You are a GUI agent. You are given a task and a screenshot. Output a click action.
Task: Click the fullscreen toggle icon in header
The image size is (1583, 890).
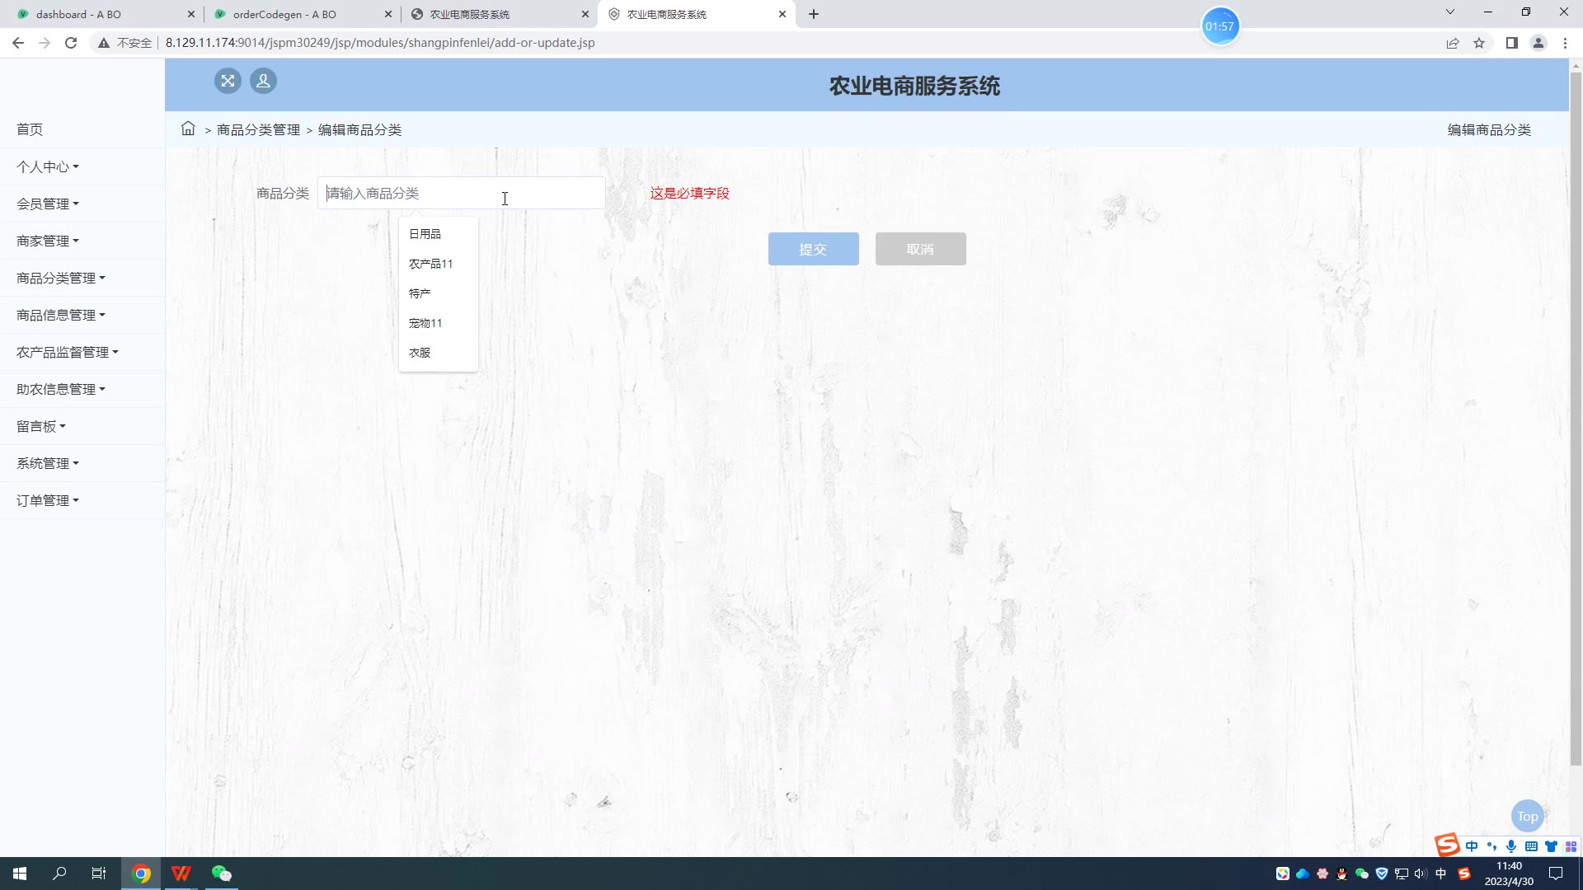coord(228,81)
